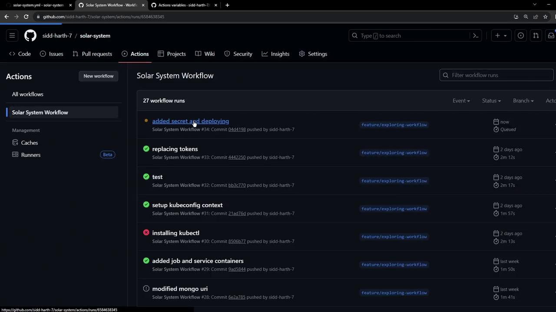The image size is (556, 312).
Task: Click the share icon in the address bar
Action: (x=536, y=16)
